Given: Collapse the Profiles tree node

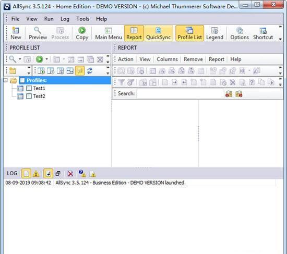Looking at the screenshot, I should coord(6,80).
